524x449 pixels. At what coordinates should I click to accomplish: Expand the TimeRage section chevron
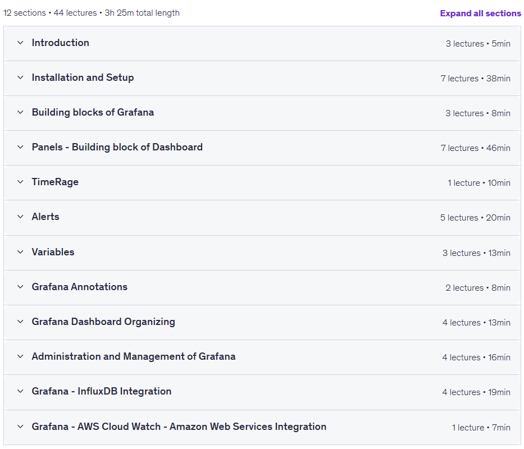20,182
